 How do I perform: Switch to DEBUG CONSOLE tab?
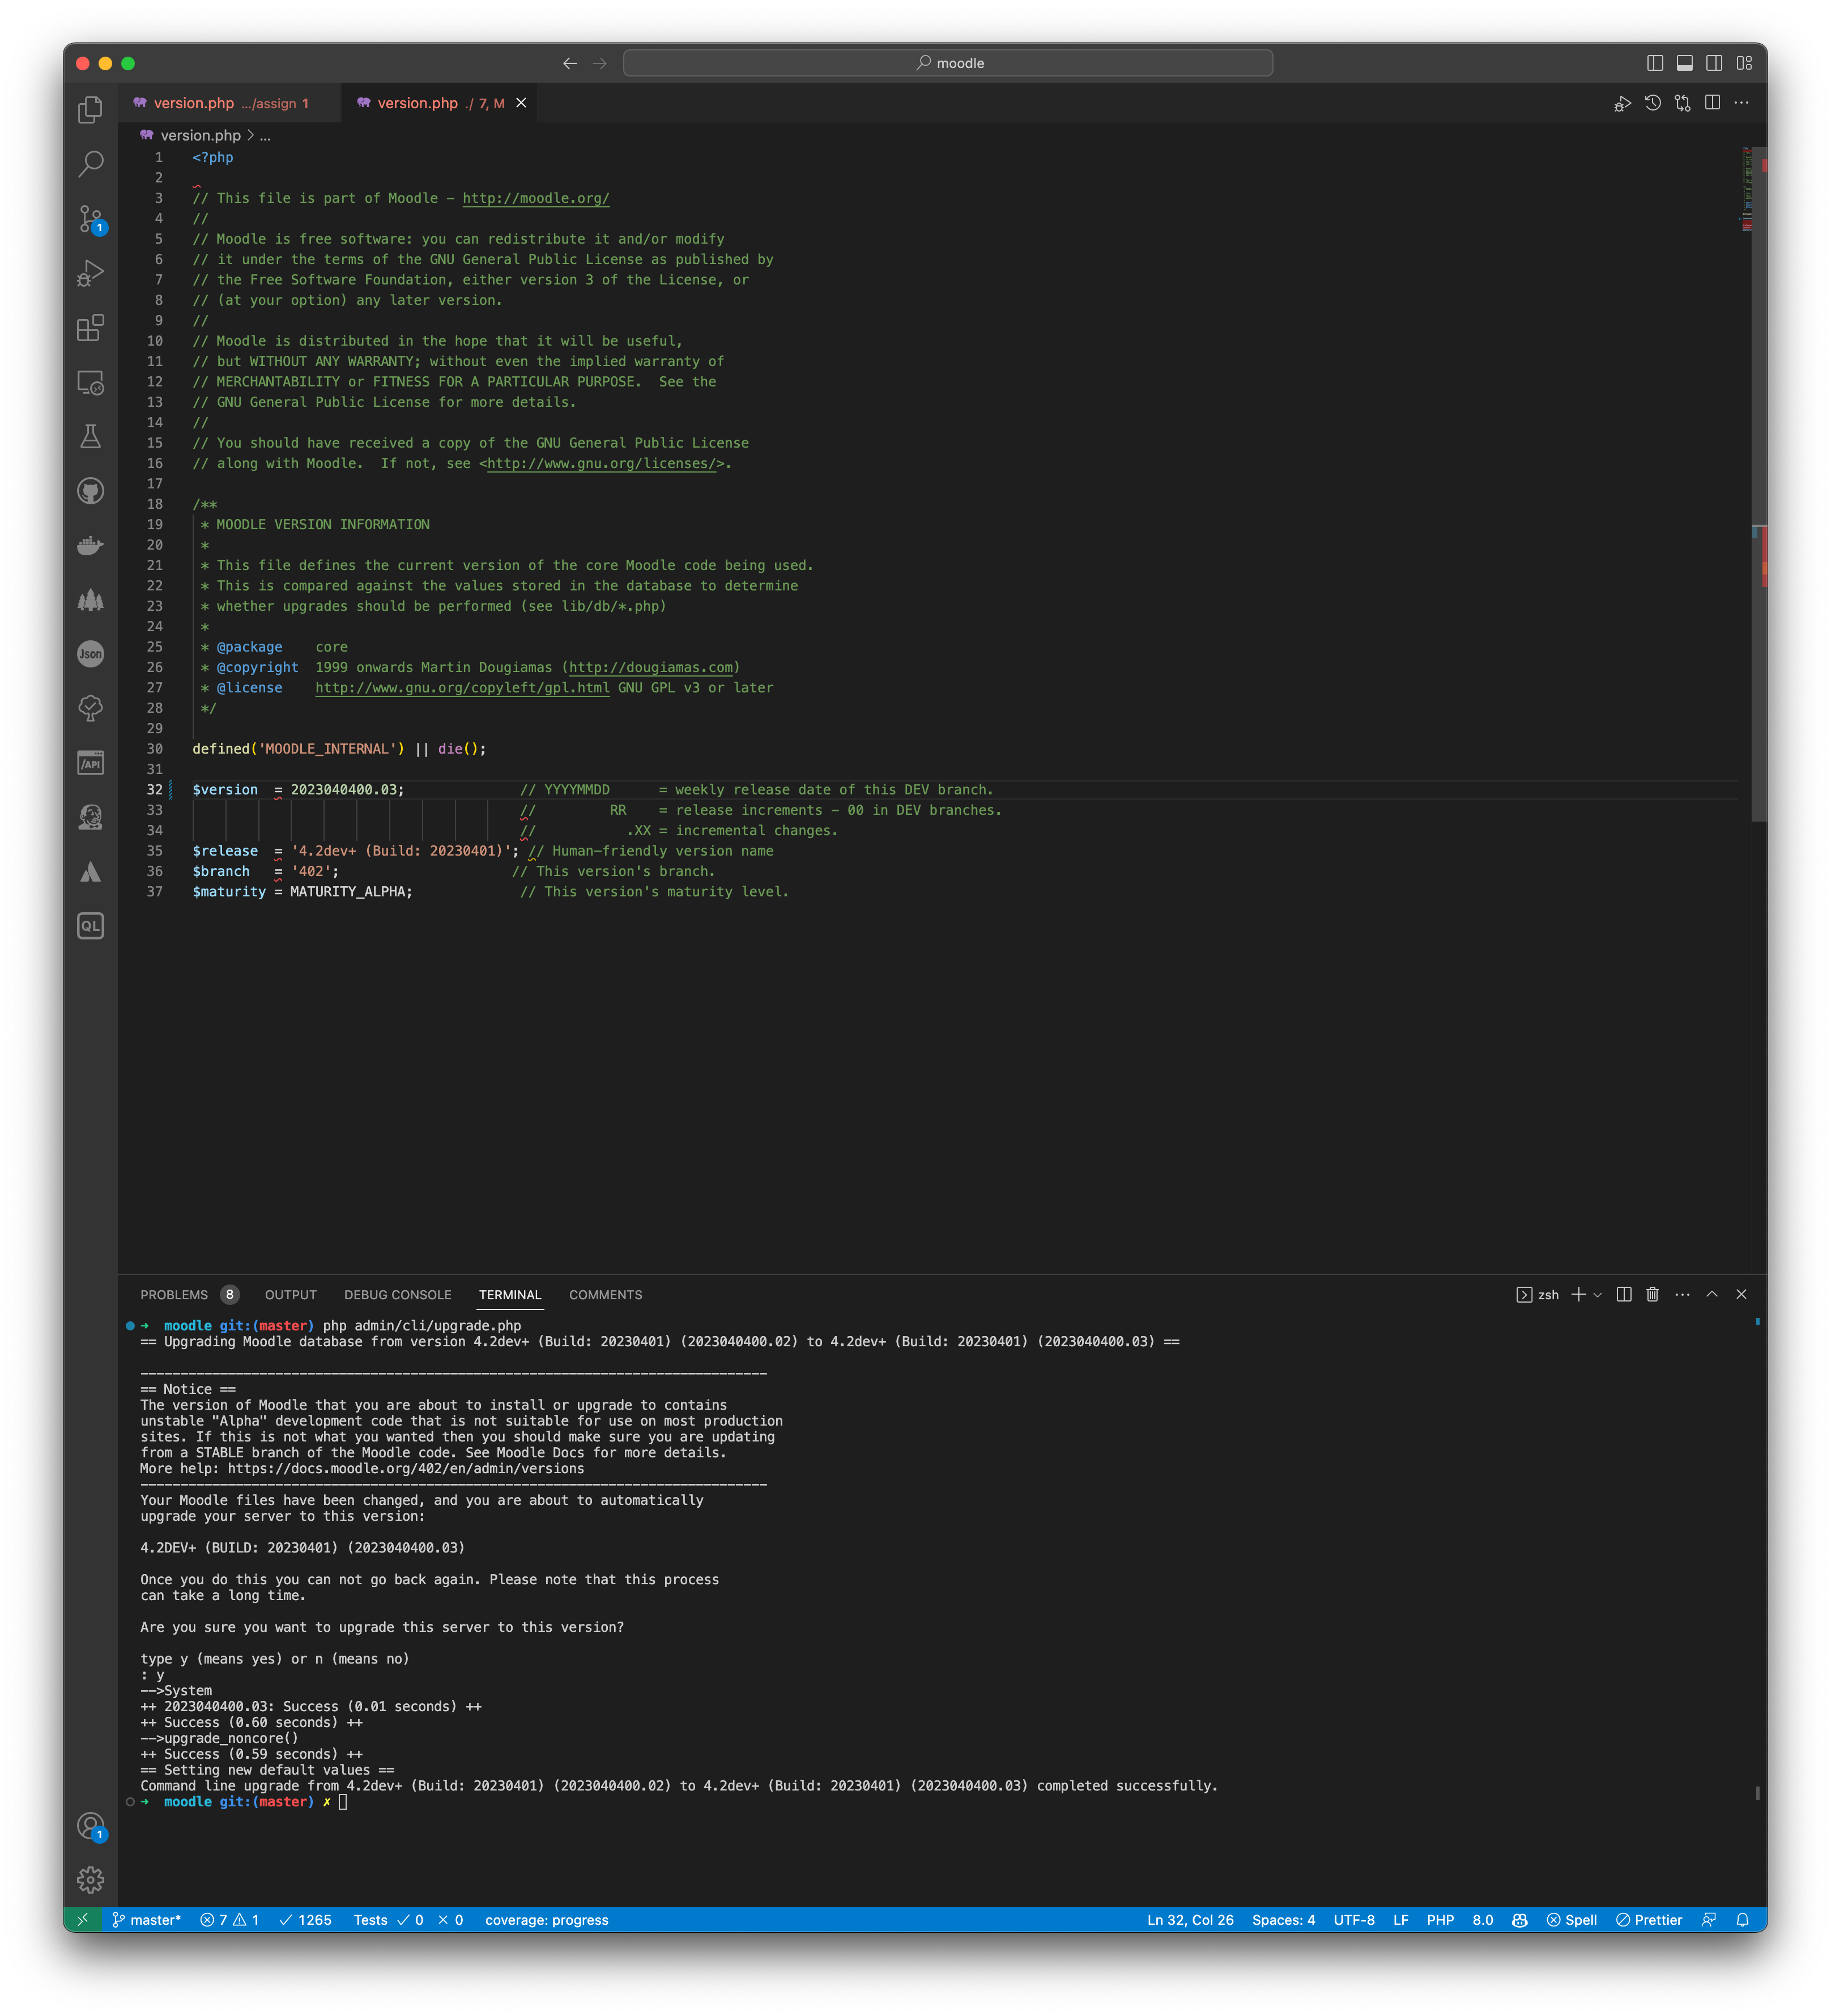(398, 1295)
